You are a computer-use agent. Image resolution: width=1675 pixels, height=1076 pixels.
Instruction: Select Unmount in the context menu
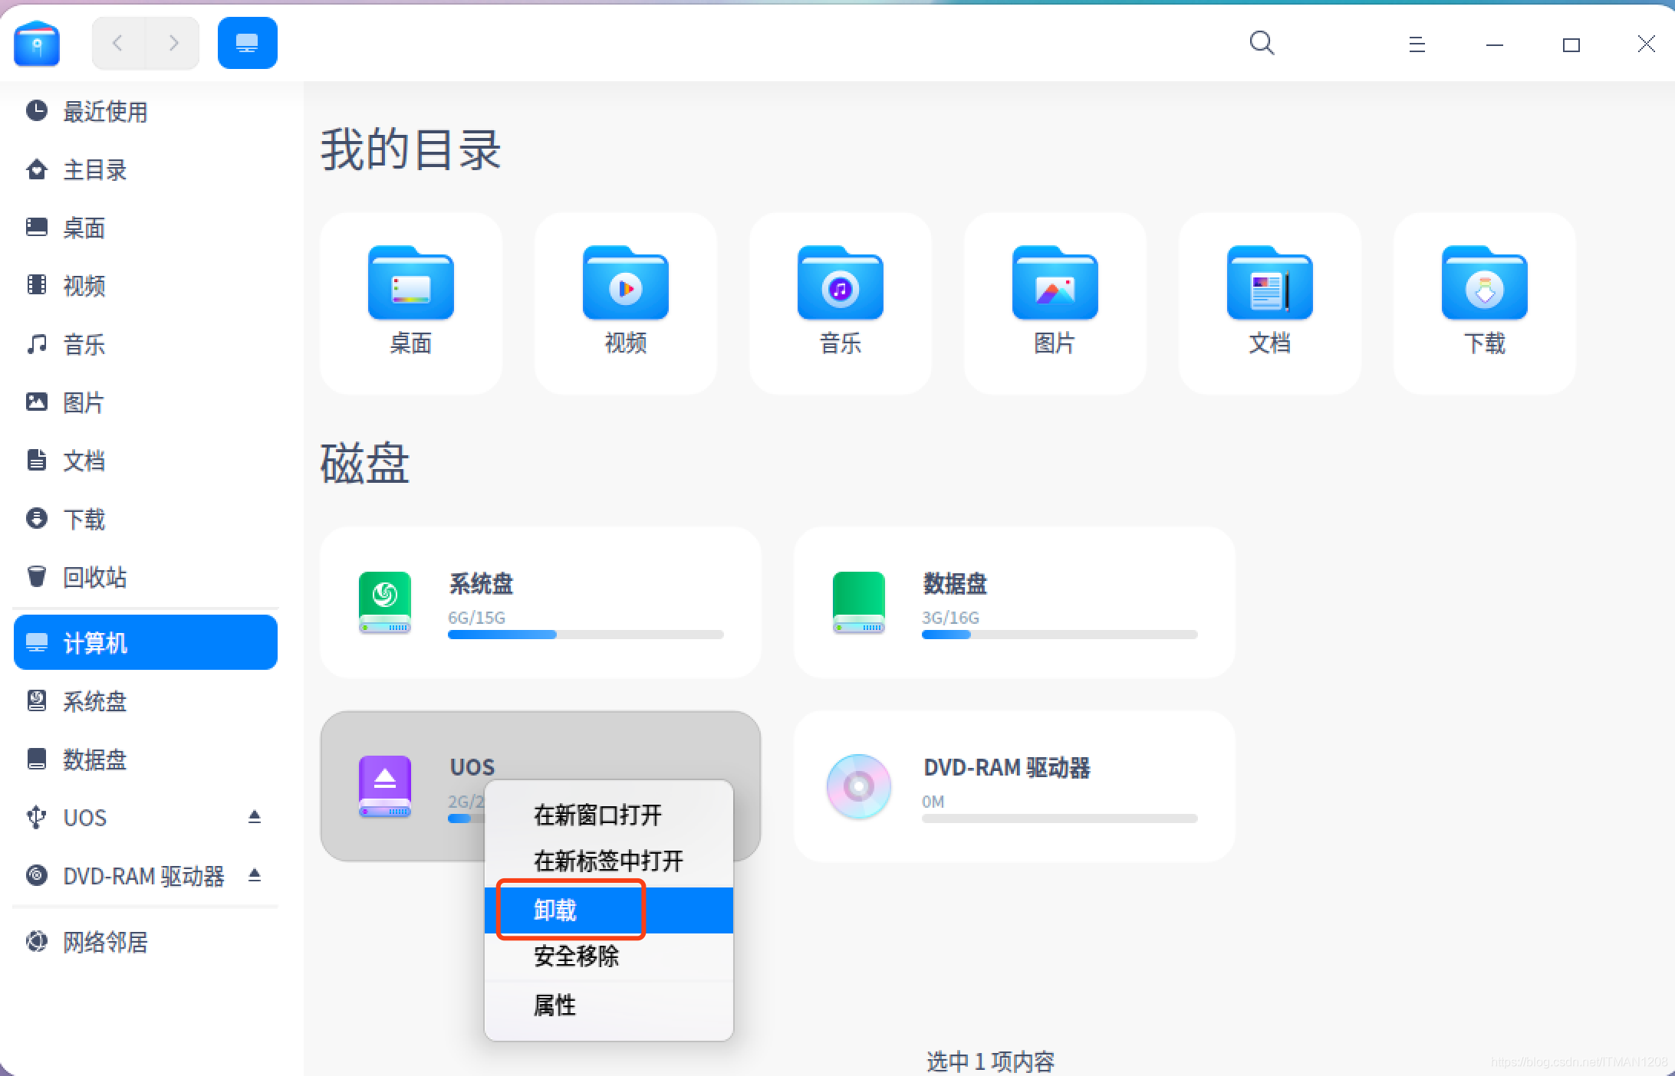(555, 910)
